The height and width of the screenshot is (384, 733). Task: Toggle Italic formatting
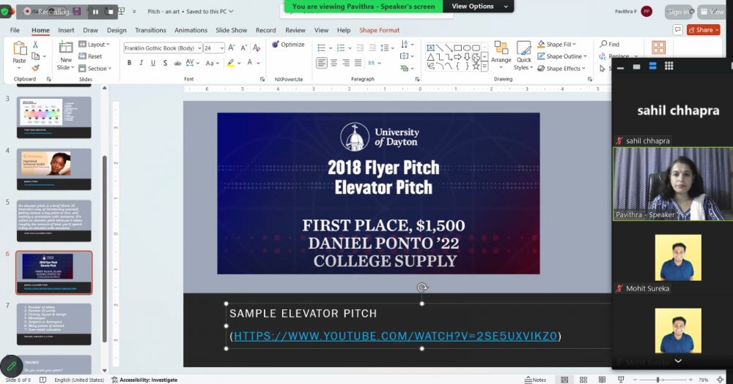[x=141, y=63]
